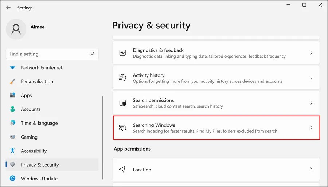The width and height of the screenshot is (328, 187).
Task: Click the Searching Windows title
Action: (154, 125)
